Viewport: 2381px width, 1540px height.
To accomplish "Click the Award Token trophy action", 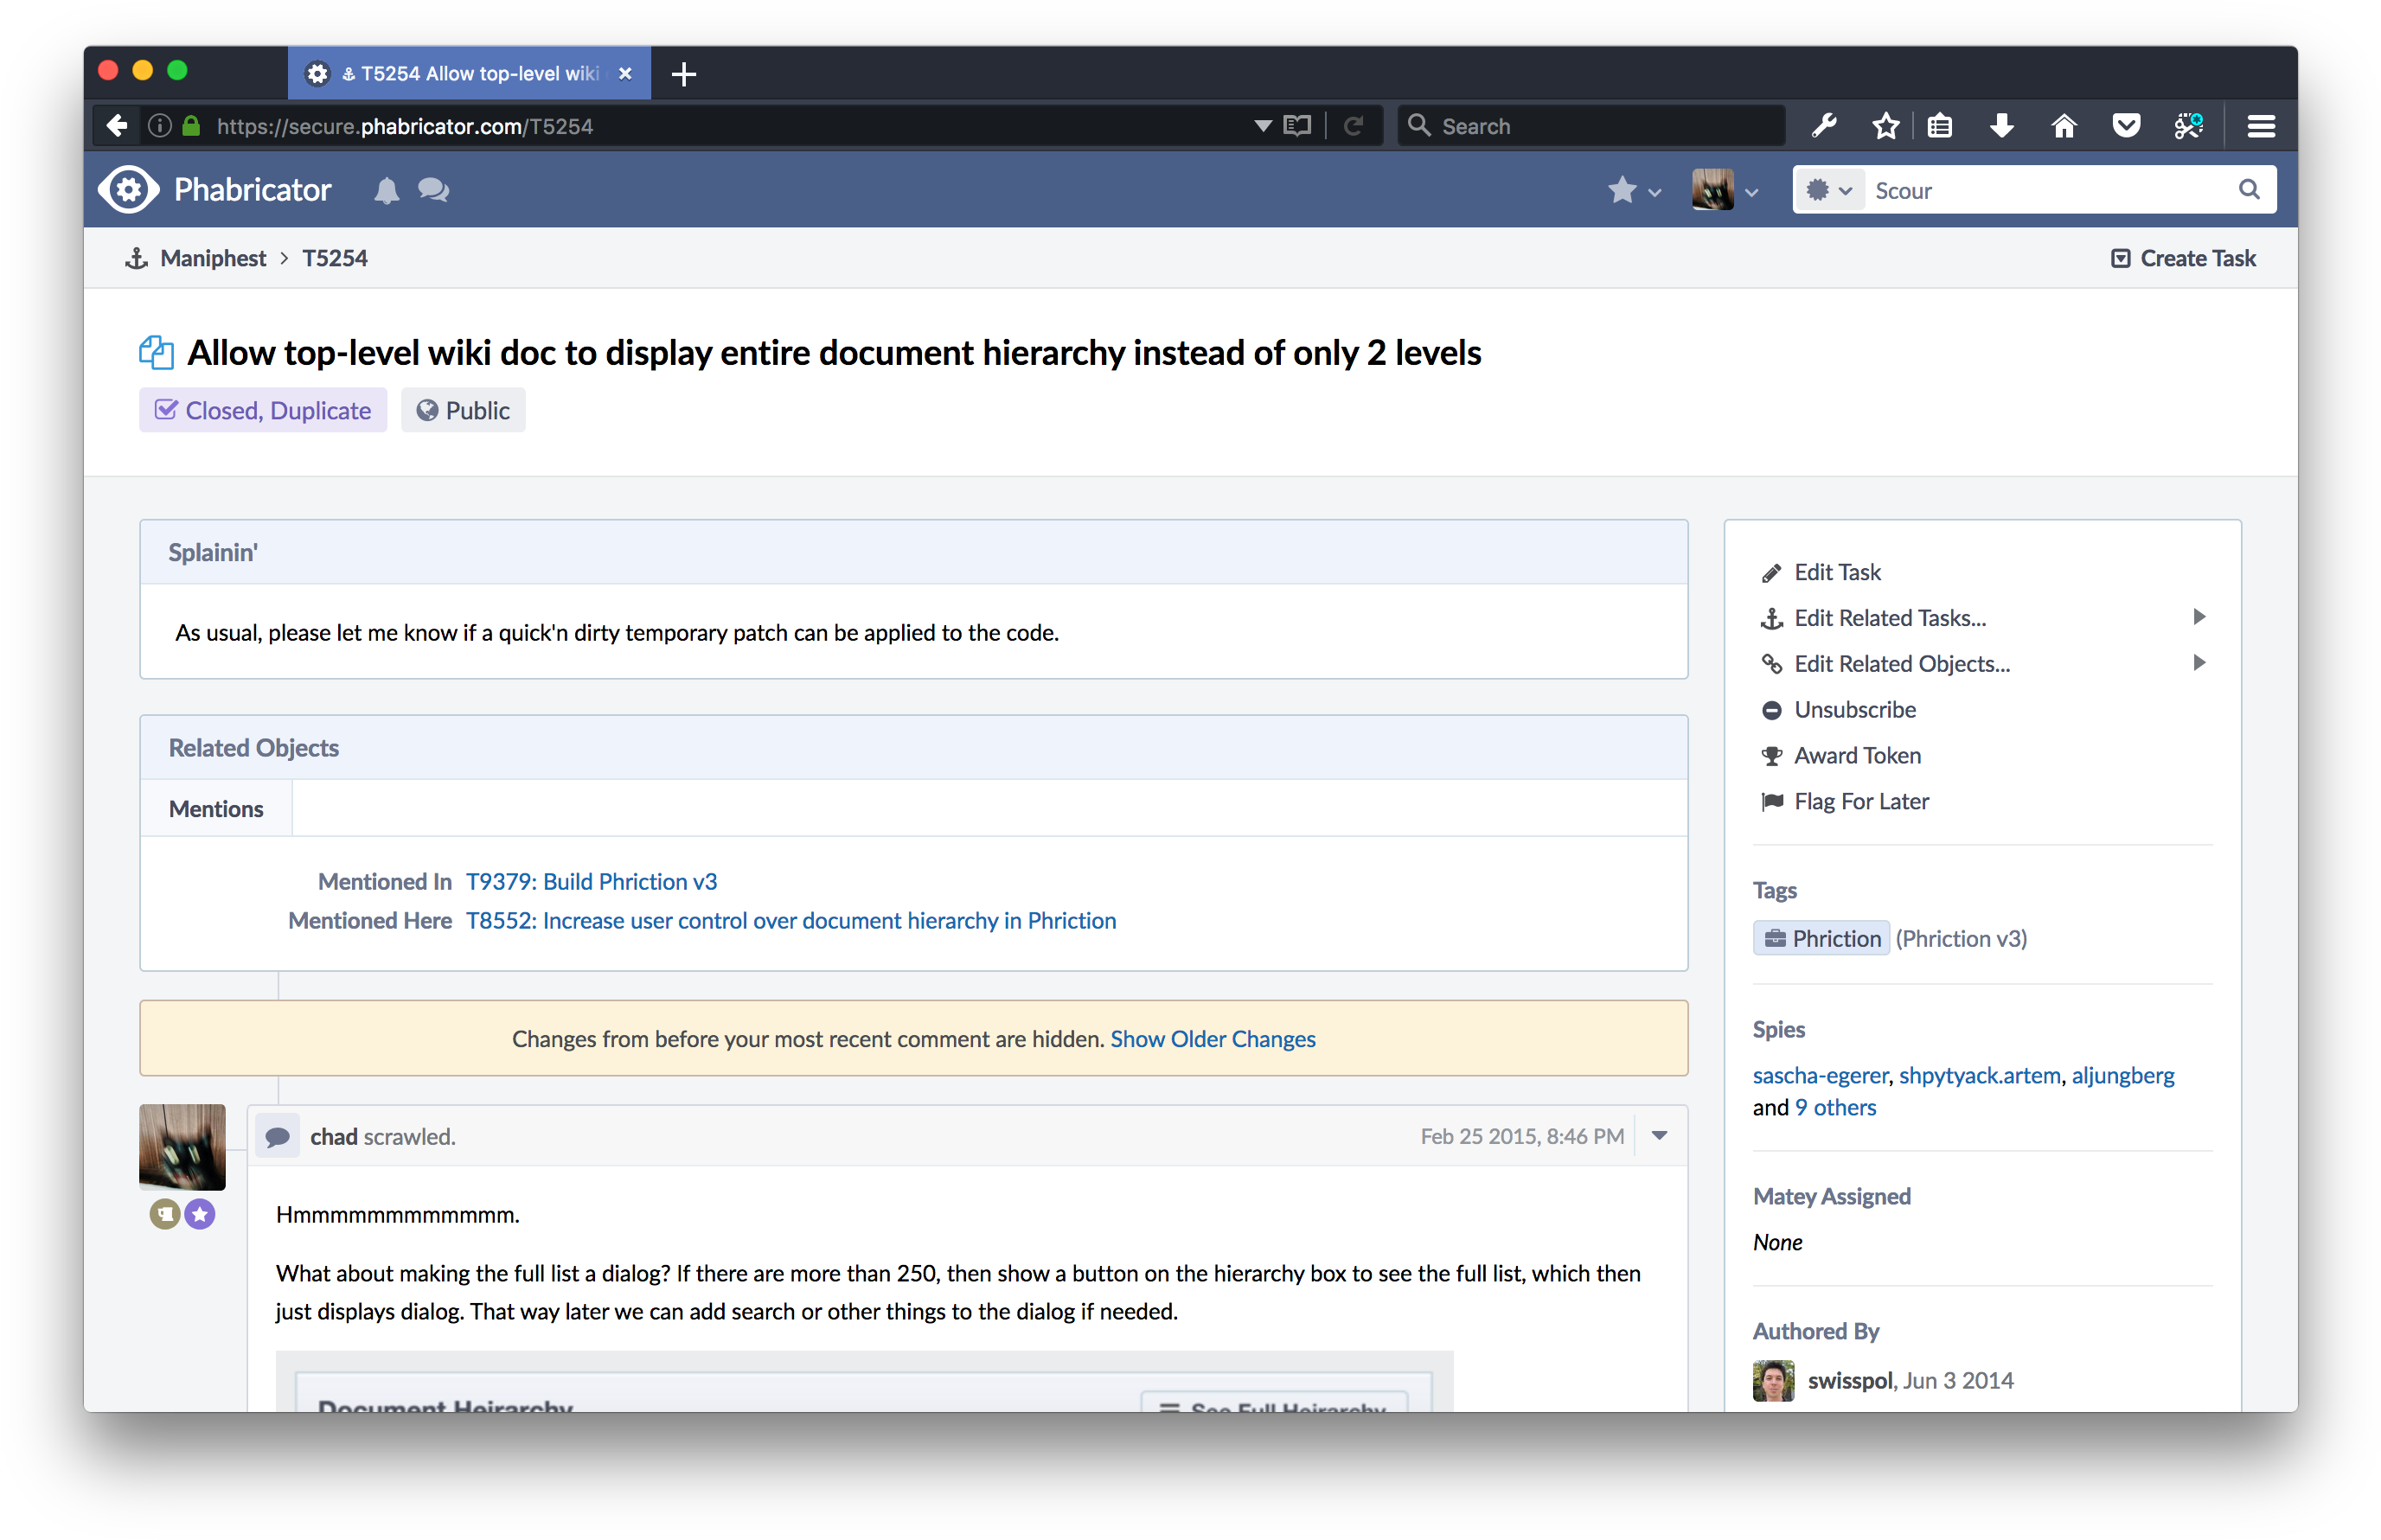I will (x=1856, y=756).
